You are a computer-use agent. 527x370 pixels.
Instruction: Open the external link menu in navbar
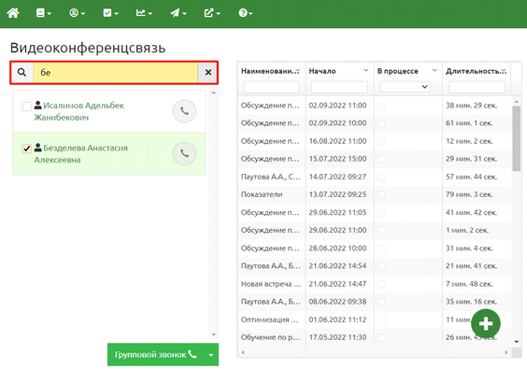(212, 13)
